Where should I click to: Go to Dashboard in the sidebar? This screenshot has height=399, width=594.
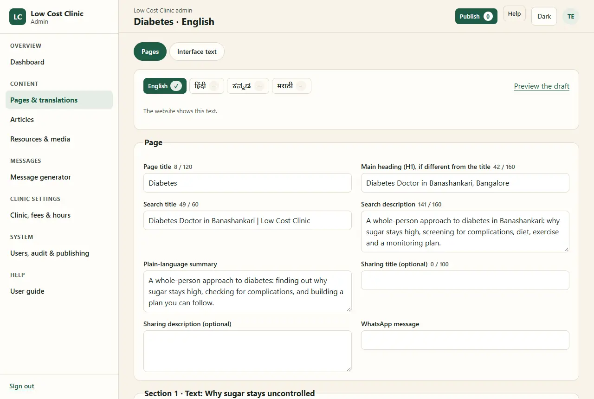pos(59,62)
